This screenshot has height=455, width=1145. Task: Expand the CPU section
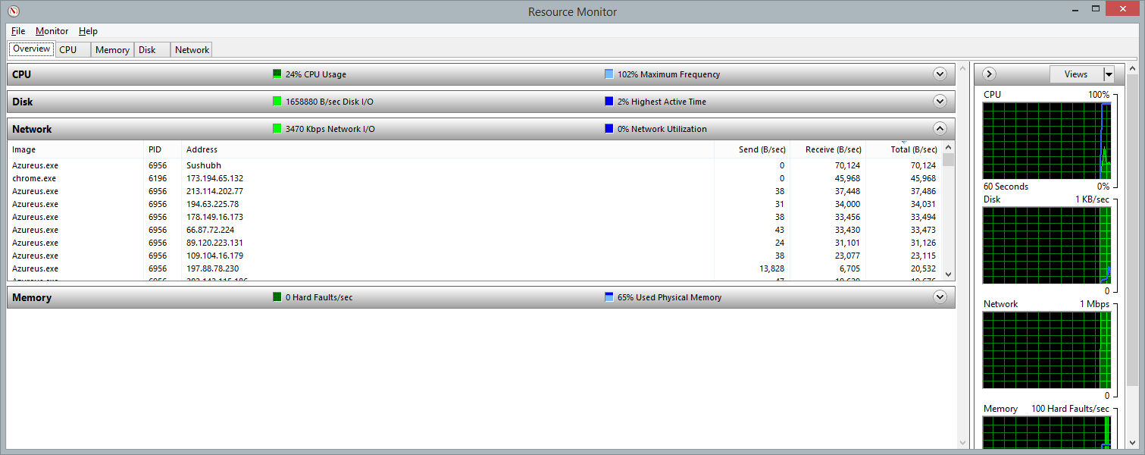[x=940, y=74]
